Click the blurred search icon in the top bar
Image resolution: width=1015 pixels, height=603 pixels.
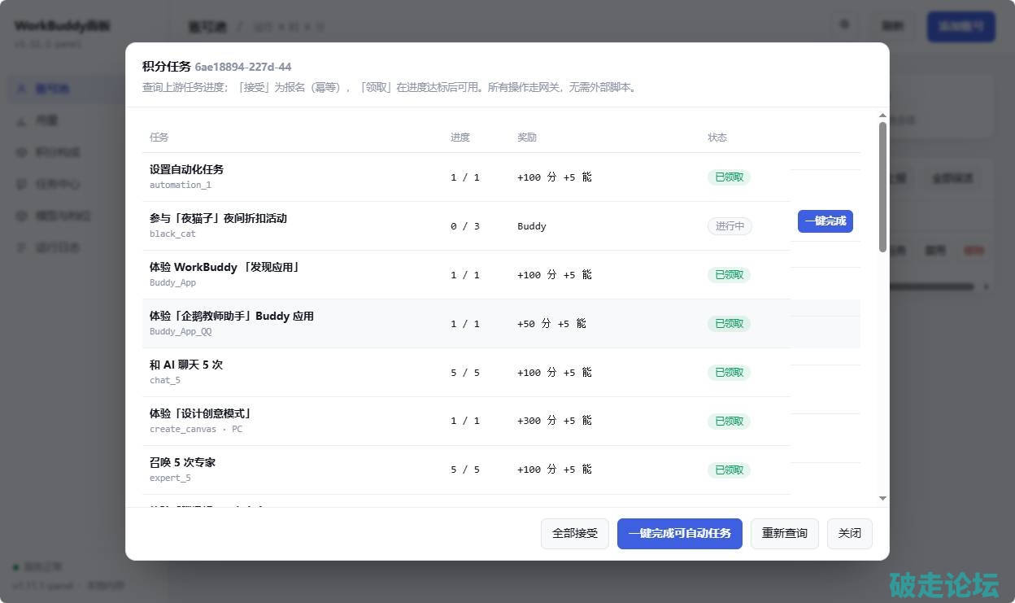845,25
